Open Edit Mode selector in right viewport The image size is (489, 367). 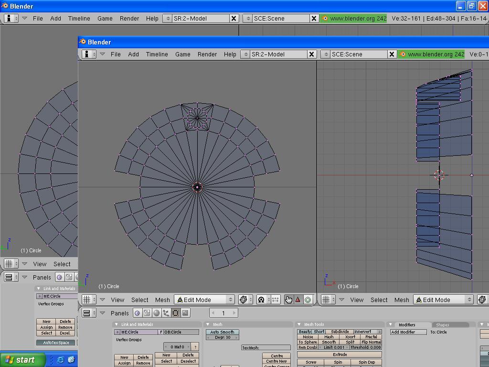(444, 300)
